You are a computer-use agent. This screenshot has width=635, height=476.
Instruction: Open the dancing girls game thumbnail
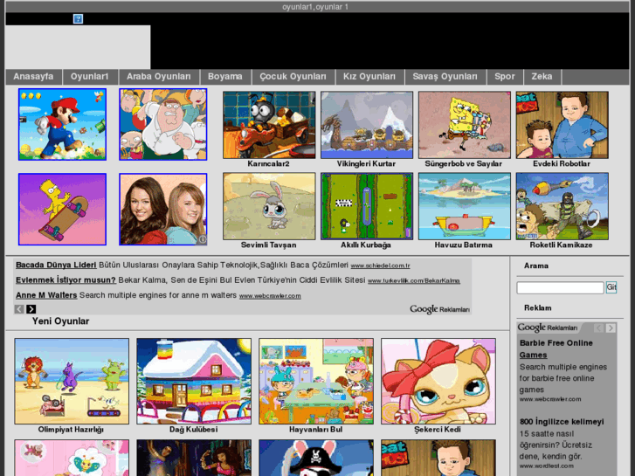[x=194, y=458]
